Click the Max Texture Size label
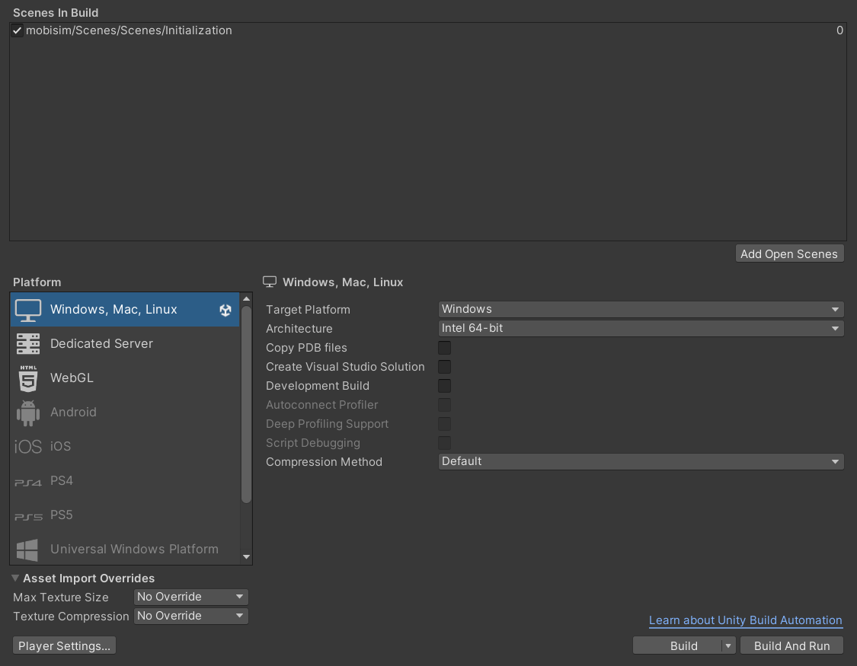Image resolution: width=857 pixels, height=666 pixels. click(61, 597)
